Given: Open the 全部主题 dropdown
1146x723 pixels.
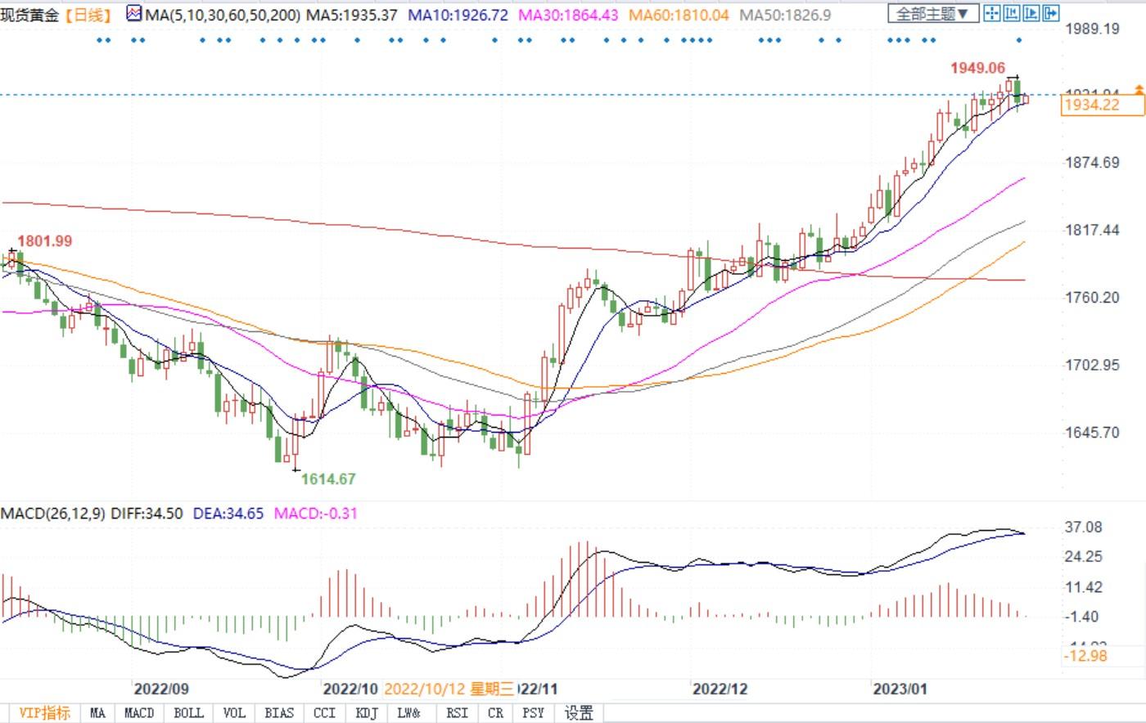Looking at the screenshot, I should pos(932,14).
